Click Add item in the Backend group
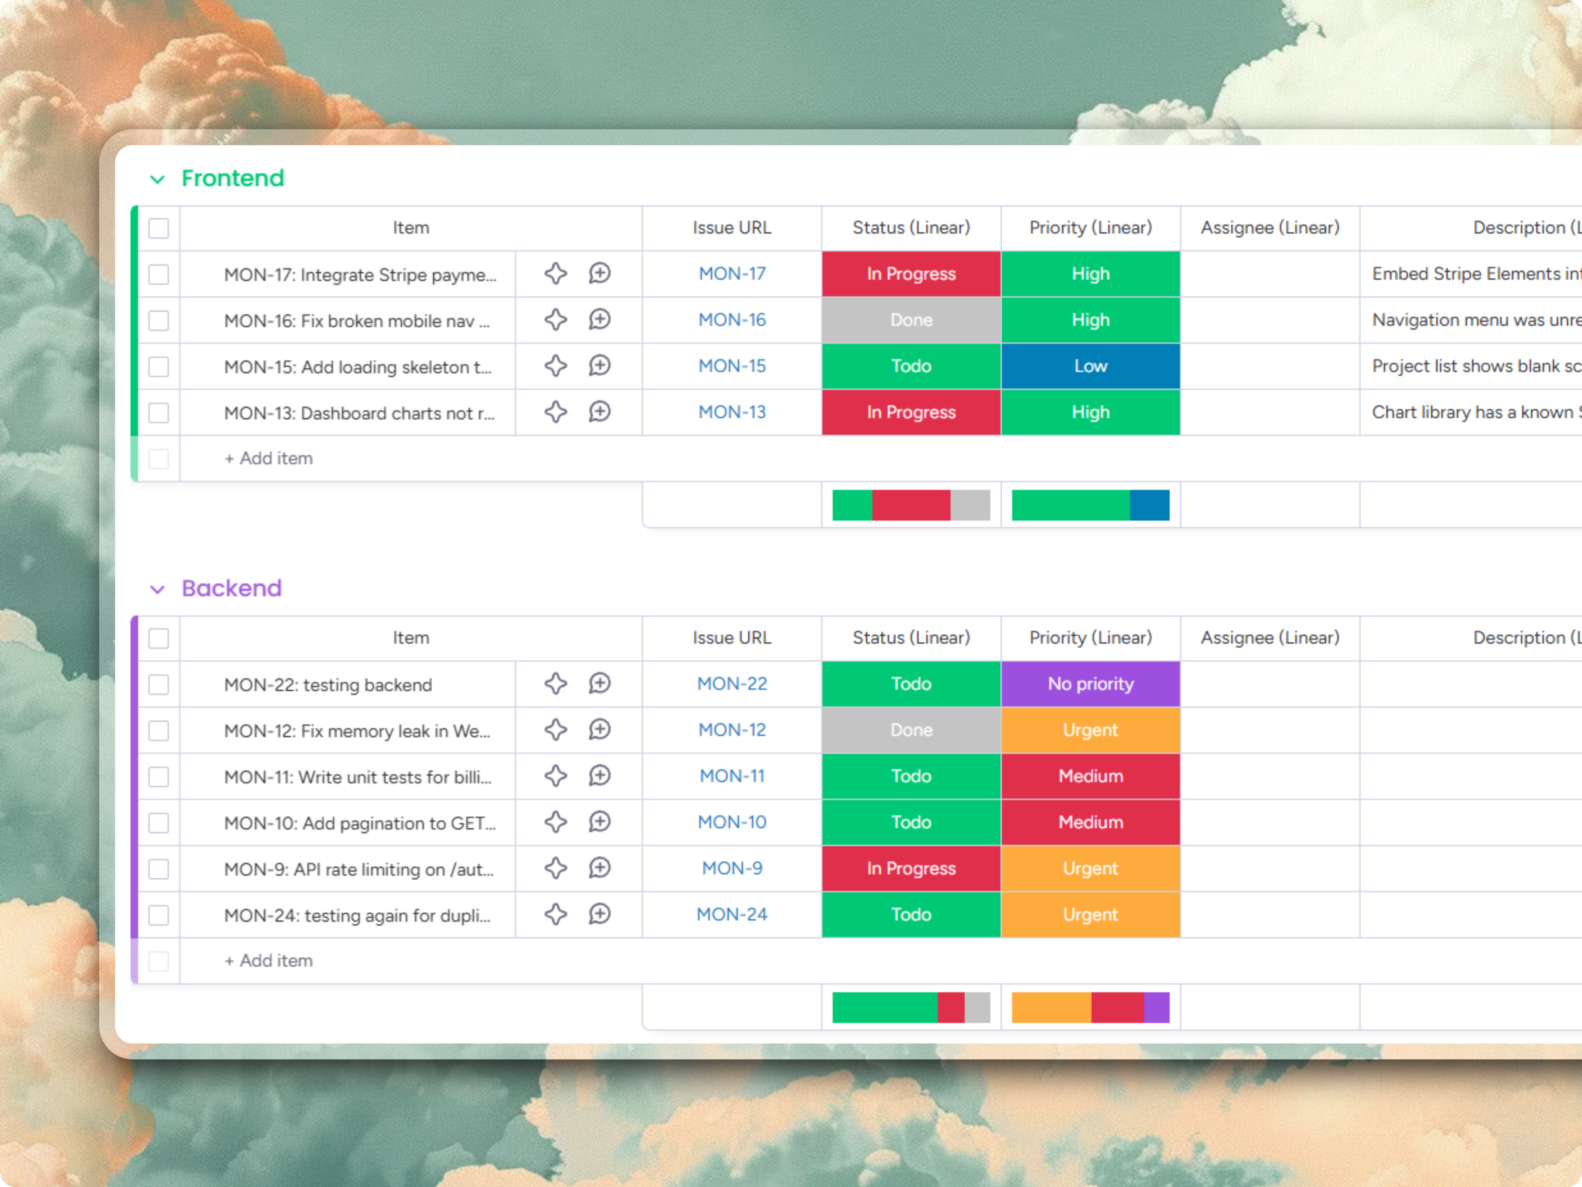Image resolution: width=1582 pixels, height=1187 pixels. click(x=269, y=960)
